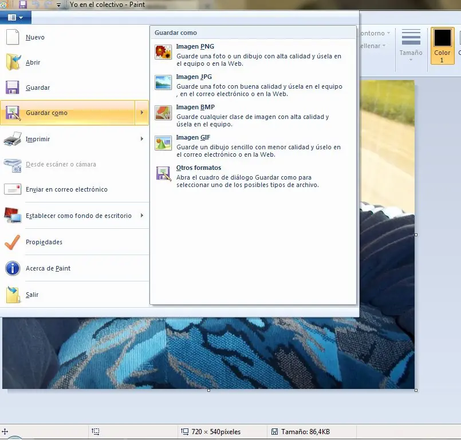Screen dimensions: 461x441
Task: Click the file size disk icon in status bar
Action: pyautogui.click(x=274, y=431)
